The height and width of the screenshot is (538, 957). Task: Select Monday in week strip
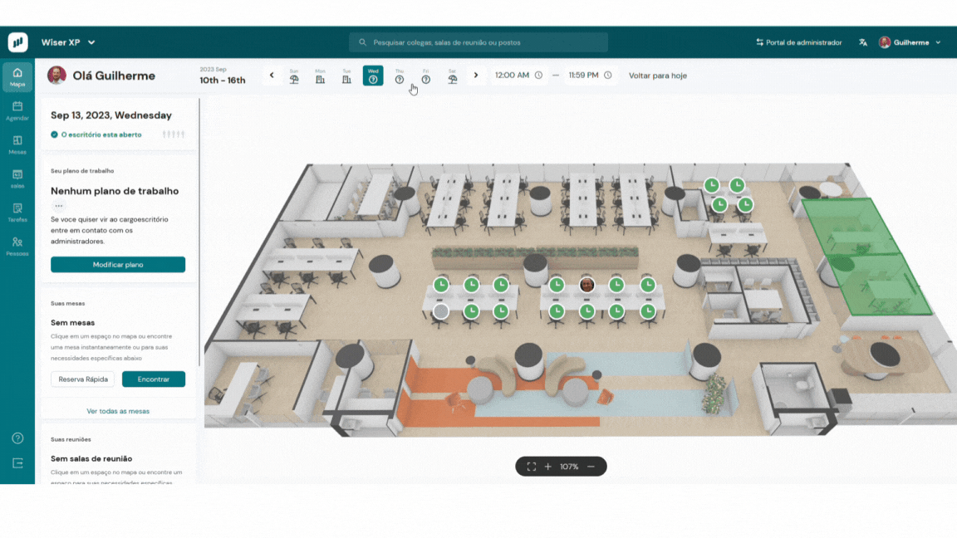pyautogui.click(x=320, y=76)
